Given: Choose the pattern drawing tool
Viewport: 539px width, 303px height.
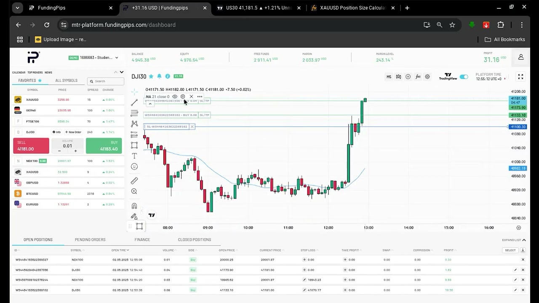Looking at the screenshot, I should (x=134, y=124).
